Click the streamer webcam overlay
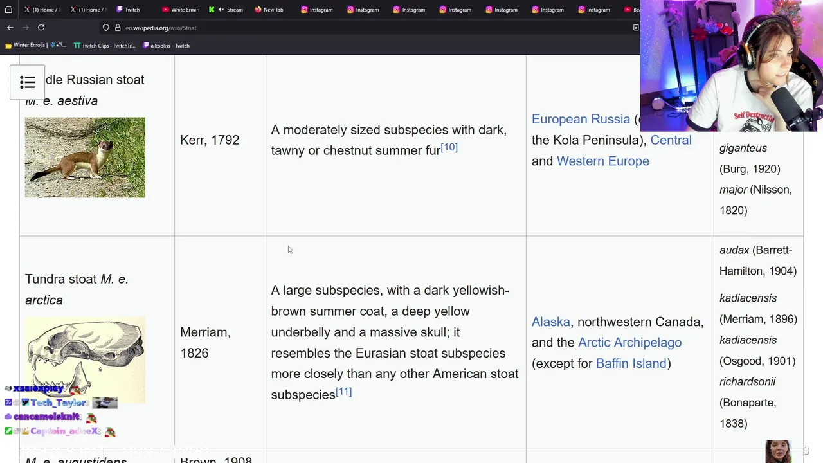 click(x=731, y=66)
